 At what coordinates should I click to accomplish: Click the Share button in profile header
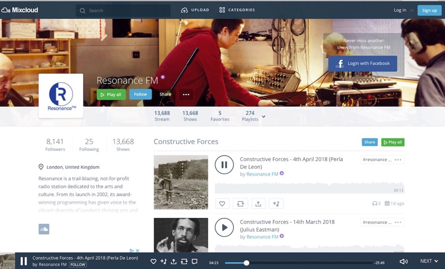click(x=165, y=94)
